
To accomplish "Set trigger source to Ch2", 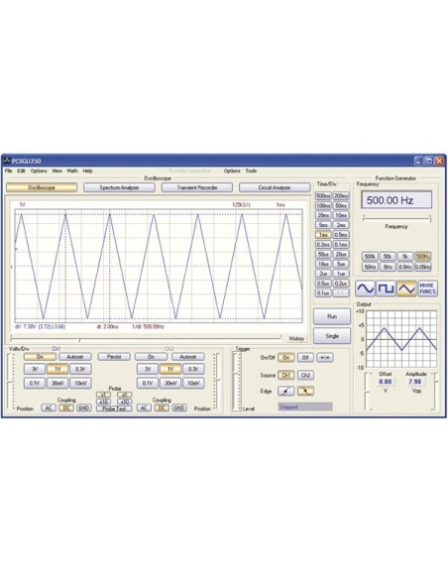I will tap(305, 375).
